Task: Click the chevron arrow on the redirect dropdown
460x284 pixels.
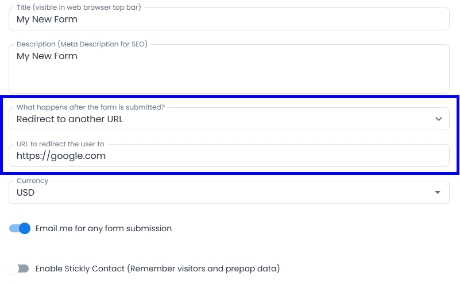Action: [439, 119]
